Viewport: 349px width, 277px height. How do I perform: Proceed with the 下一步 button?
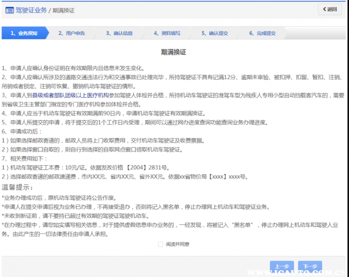click(x=310, y=266)
